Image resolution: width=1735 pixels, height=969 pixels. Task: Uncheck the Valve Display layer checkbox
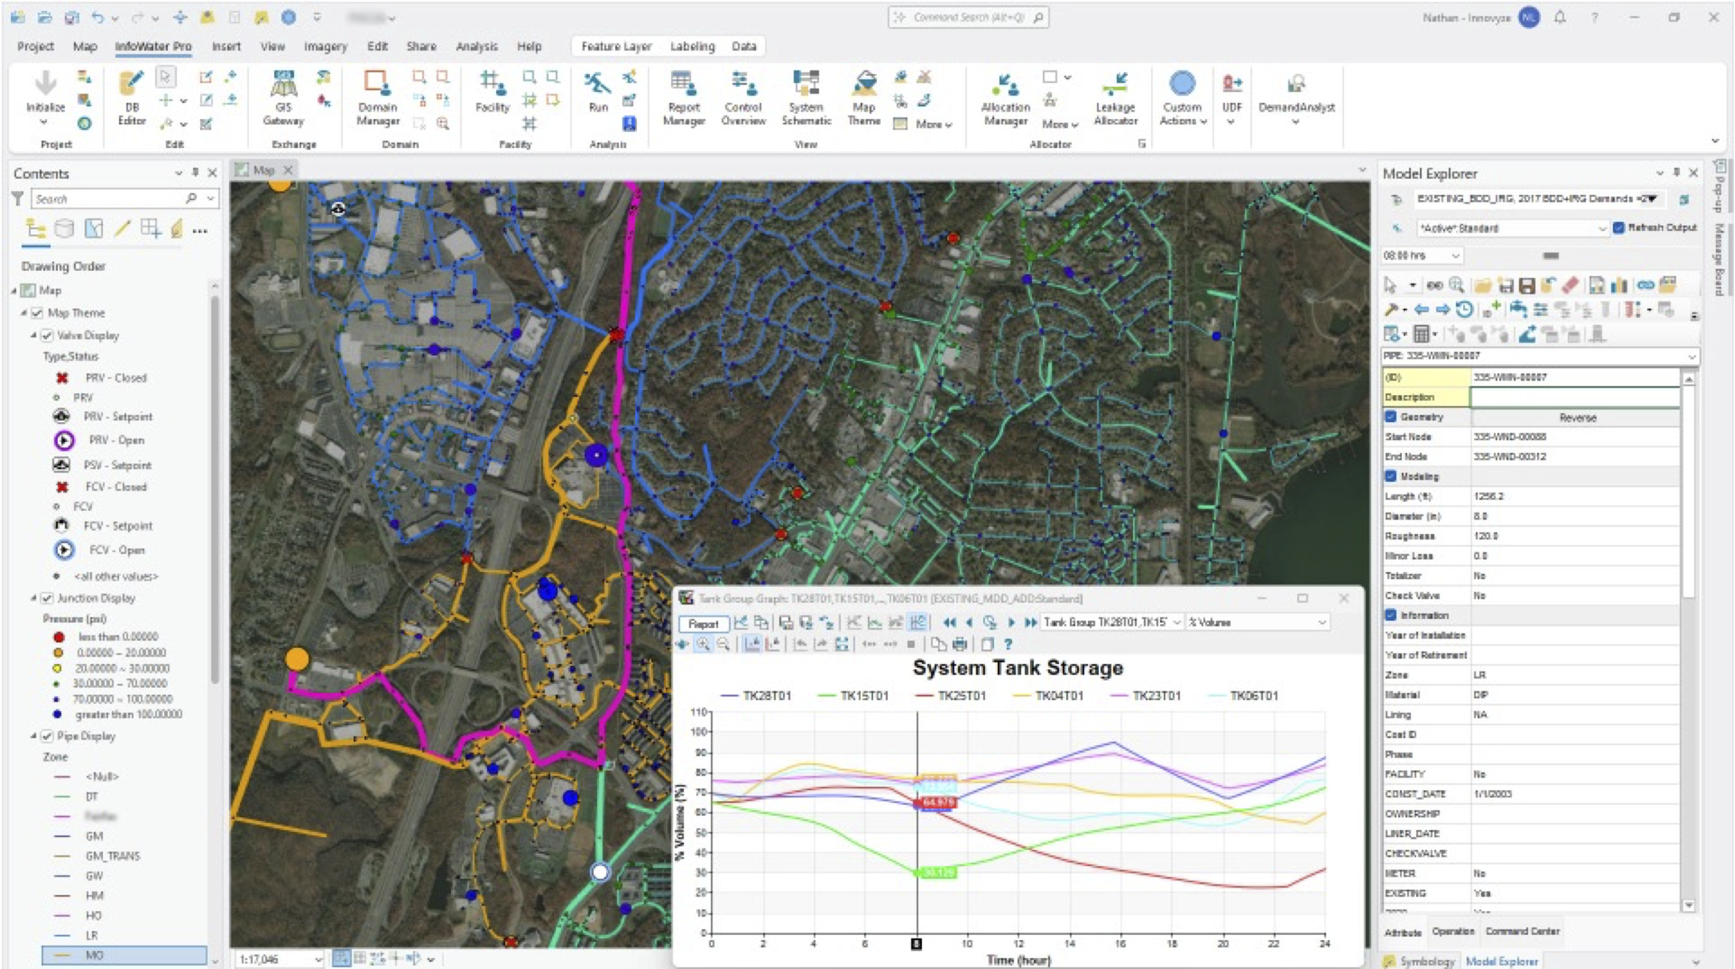[47, 335]
